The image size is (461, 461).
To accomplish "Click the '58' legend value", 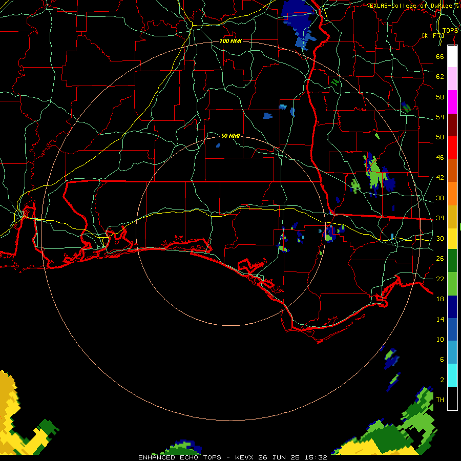I will [x=440, y=97].
